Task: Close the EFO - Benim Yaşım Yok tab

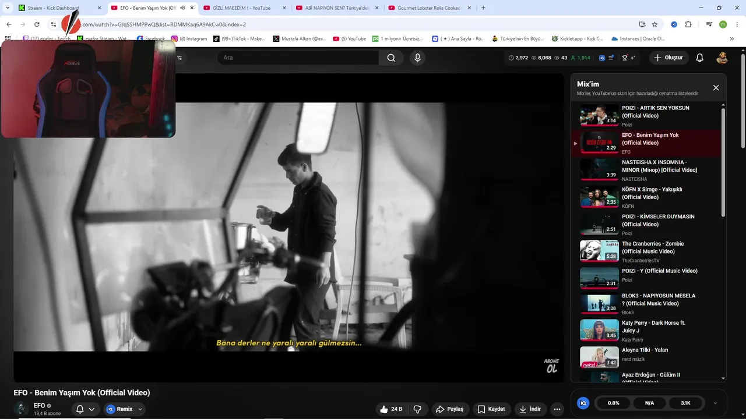Action: coord(192,8)
